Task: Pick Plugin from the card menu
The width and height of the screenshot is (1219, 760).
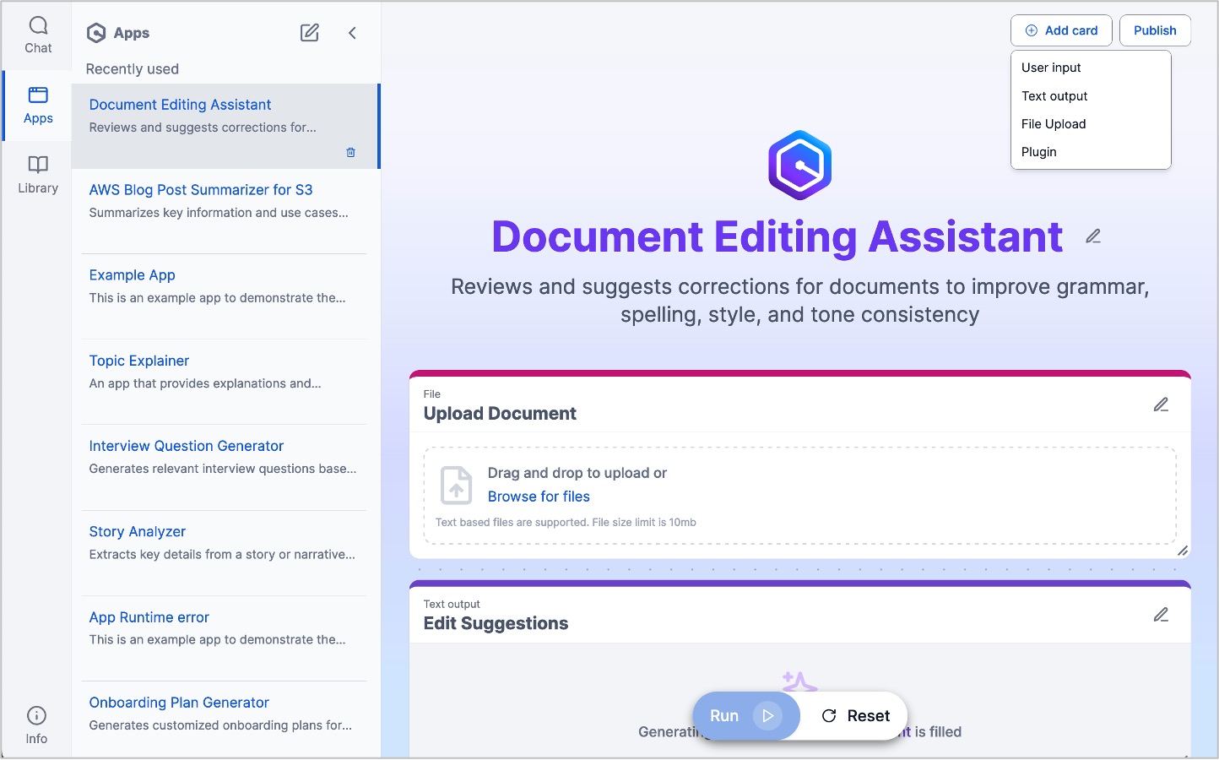Action: point(1039,152)
